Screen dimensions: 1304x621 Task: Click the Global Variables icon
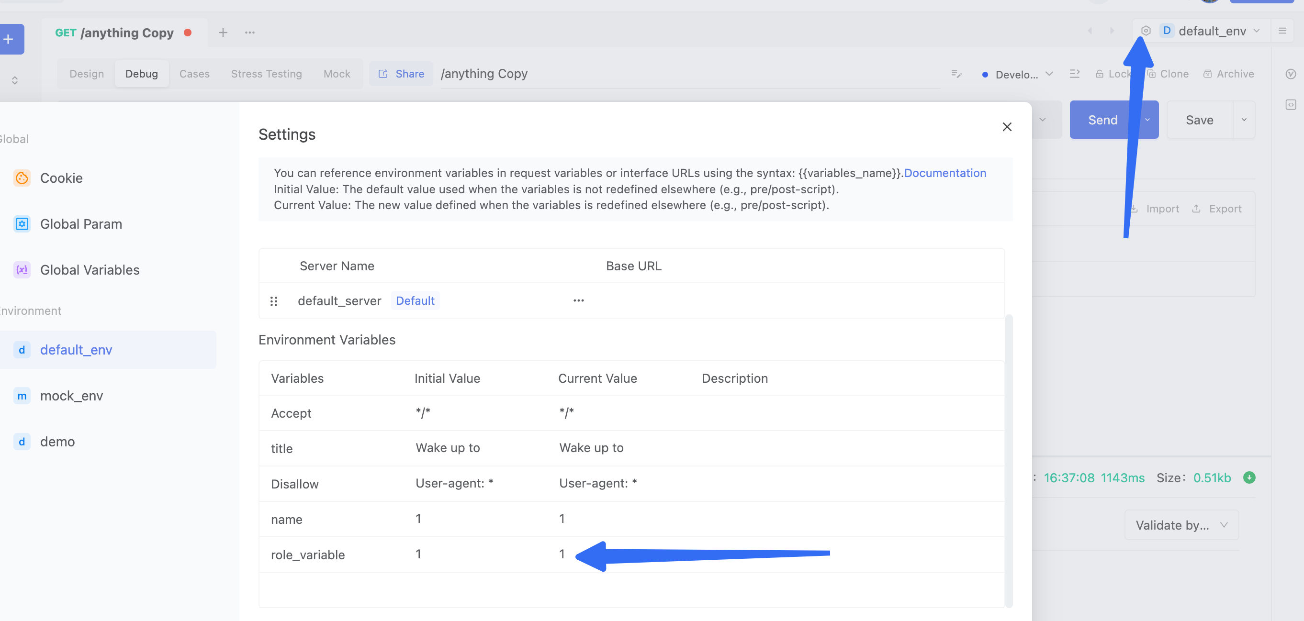(x=22, y=270)
